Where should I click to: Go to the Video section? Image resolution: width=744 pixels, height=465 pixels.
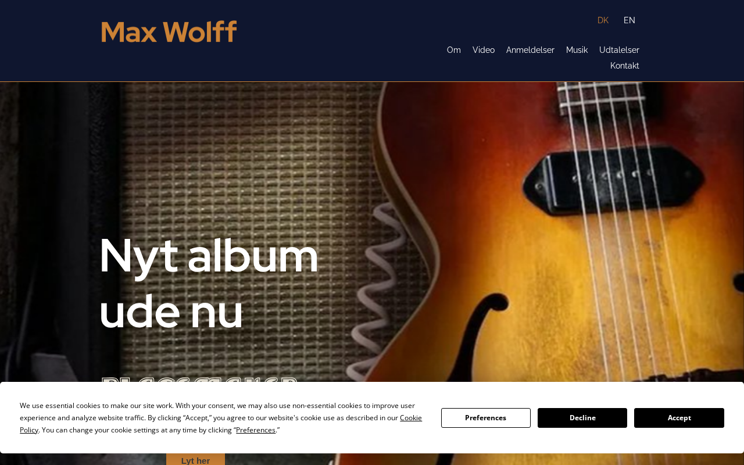(x=484, y=50)
